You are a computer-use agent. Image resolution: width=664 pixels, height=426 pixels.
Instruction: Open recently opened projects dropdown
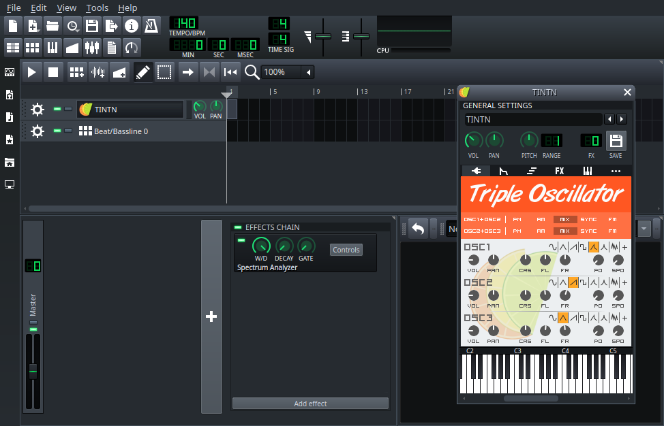click(x=72, y=27)
